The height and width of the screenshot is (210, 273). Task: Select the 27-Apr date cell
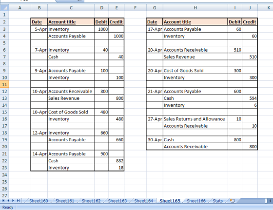155,119
